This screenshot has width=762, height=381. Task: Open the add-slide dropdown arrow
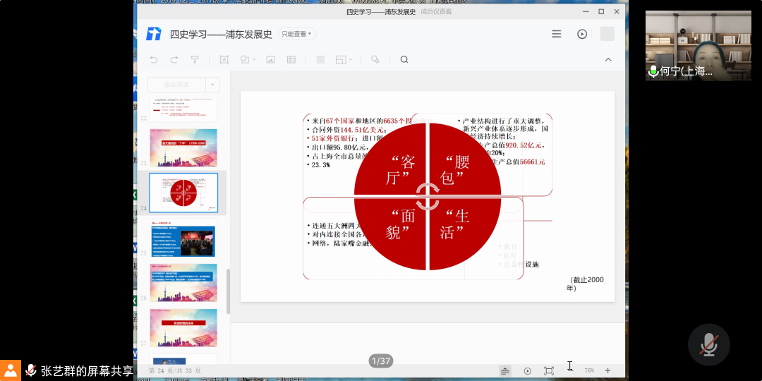click(x=212, y=85)
